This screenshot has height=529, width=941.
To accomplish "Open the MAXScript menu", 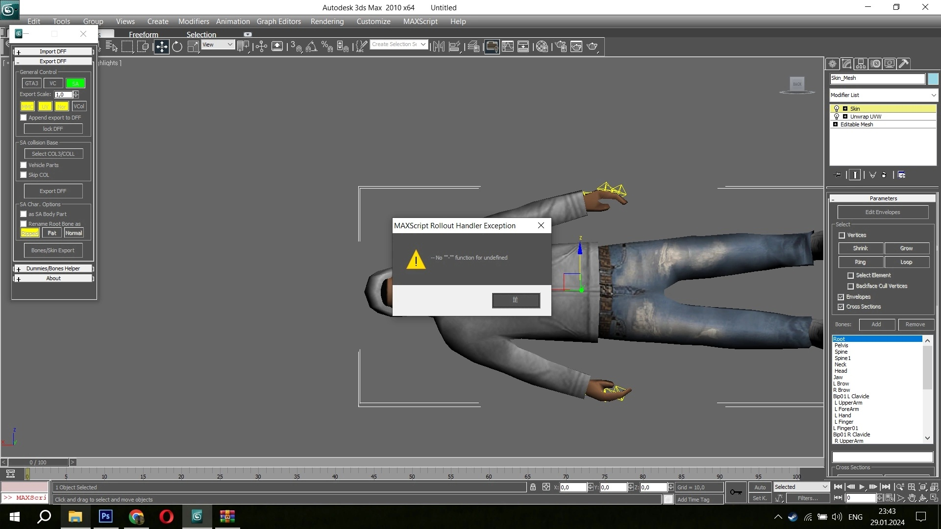I will point(420,22).
